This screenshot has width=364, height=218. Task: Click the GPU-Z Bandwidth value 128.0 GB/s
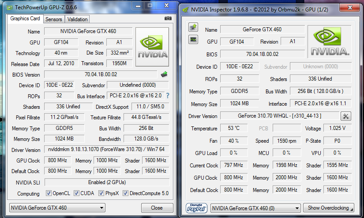146,139
